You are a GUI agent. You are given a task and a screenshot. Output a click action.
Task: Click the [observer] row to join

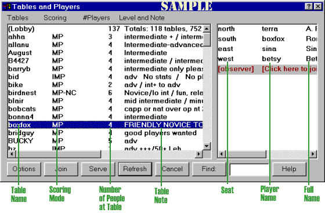pos(268,69)
